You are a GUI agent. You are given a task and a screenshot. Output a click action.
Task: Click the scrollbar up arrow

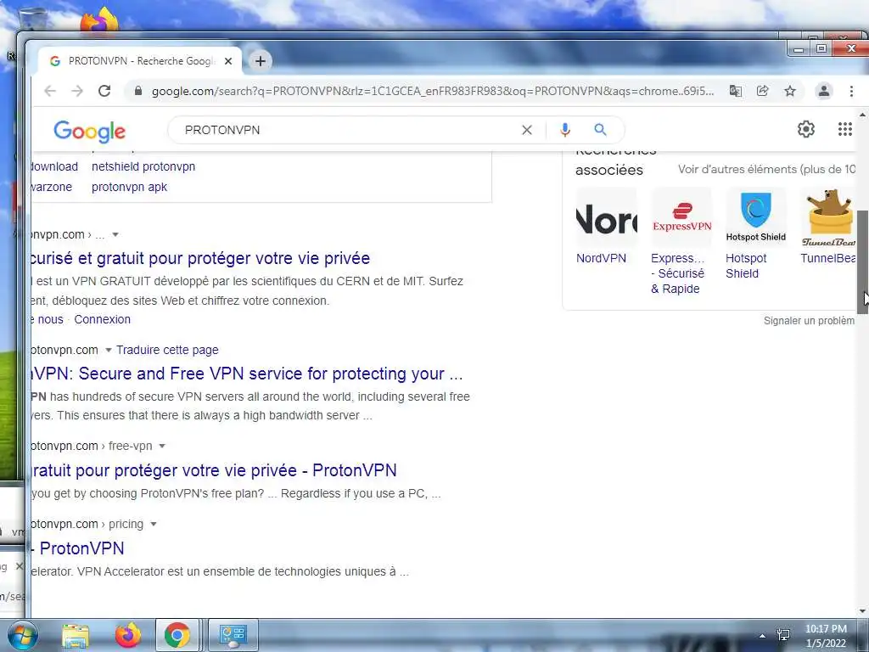click(x=862, y=115)
